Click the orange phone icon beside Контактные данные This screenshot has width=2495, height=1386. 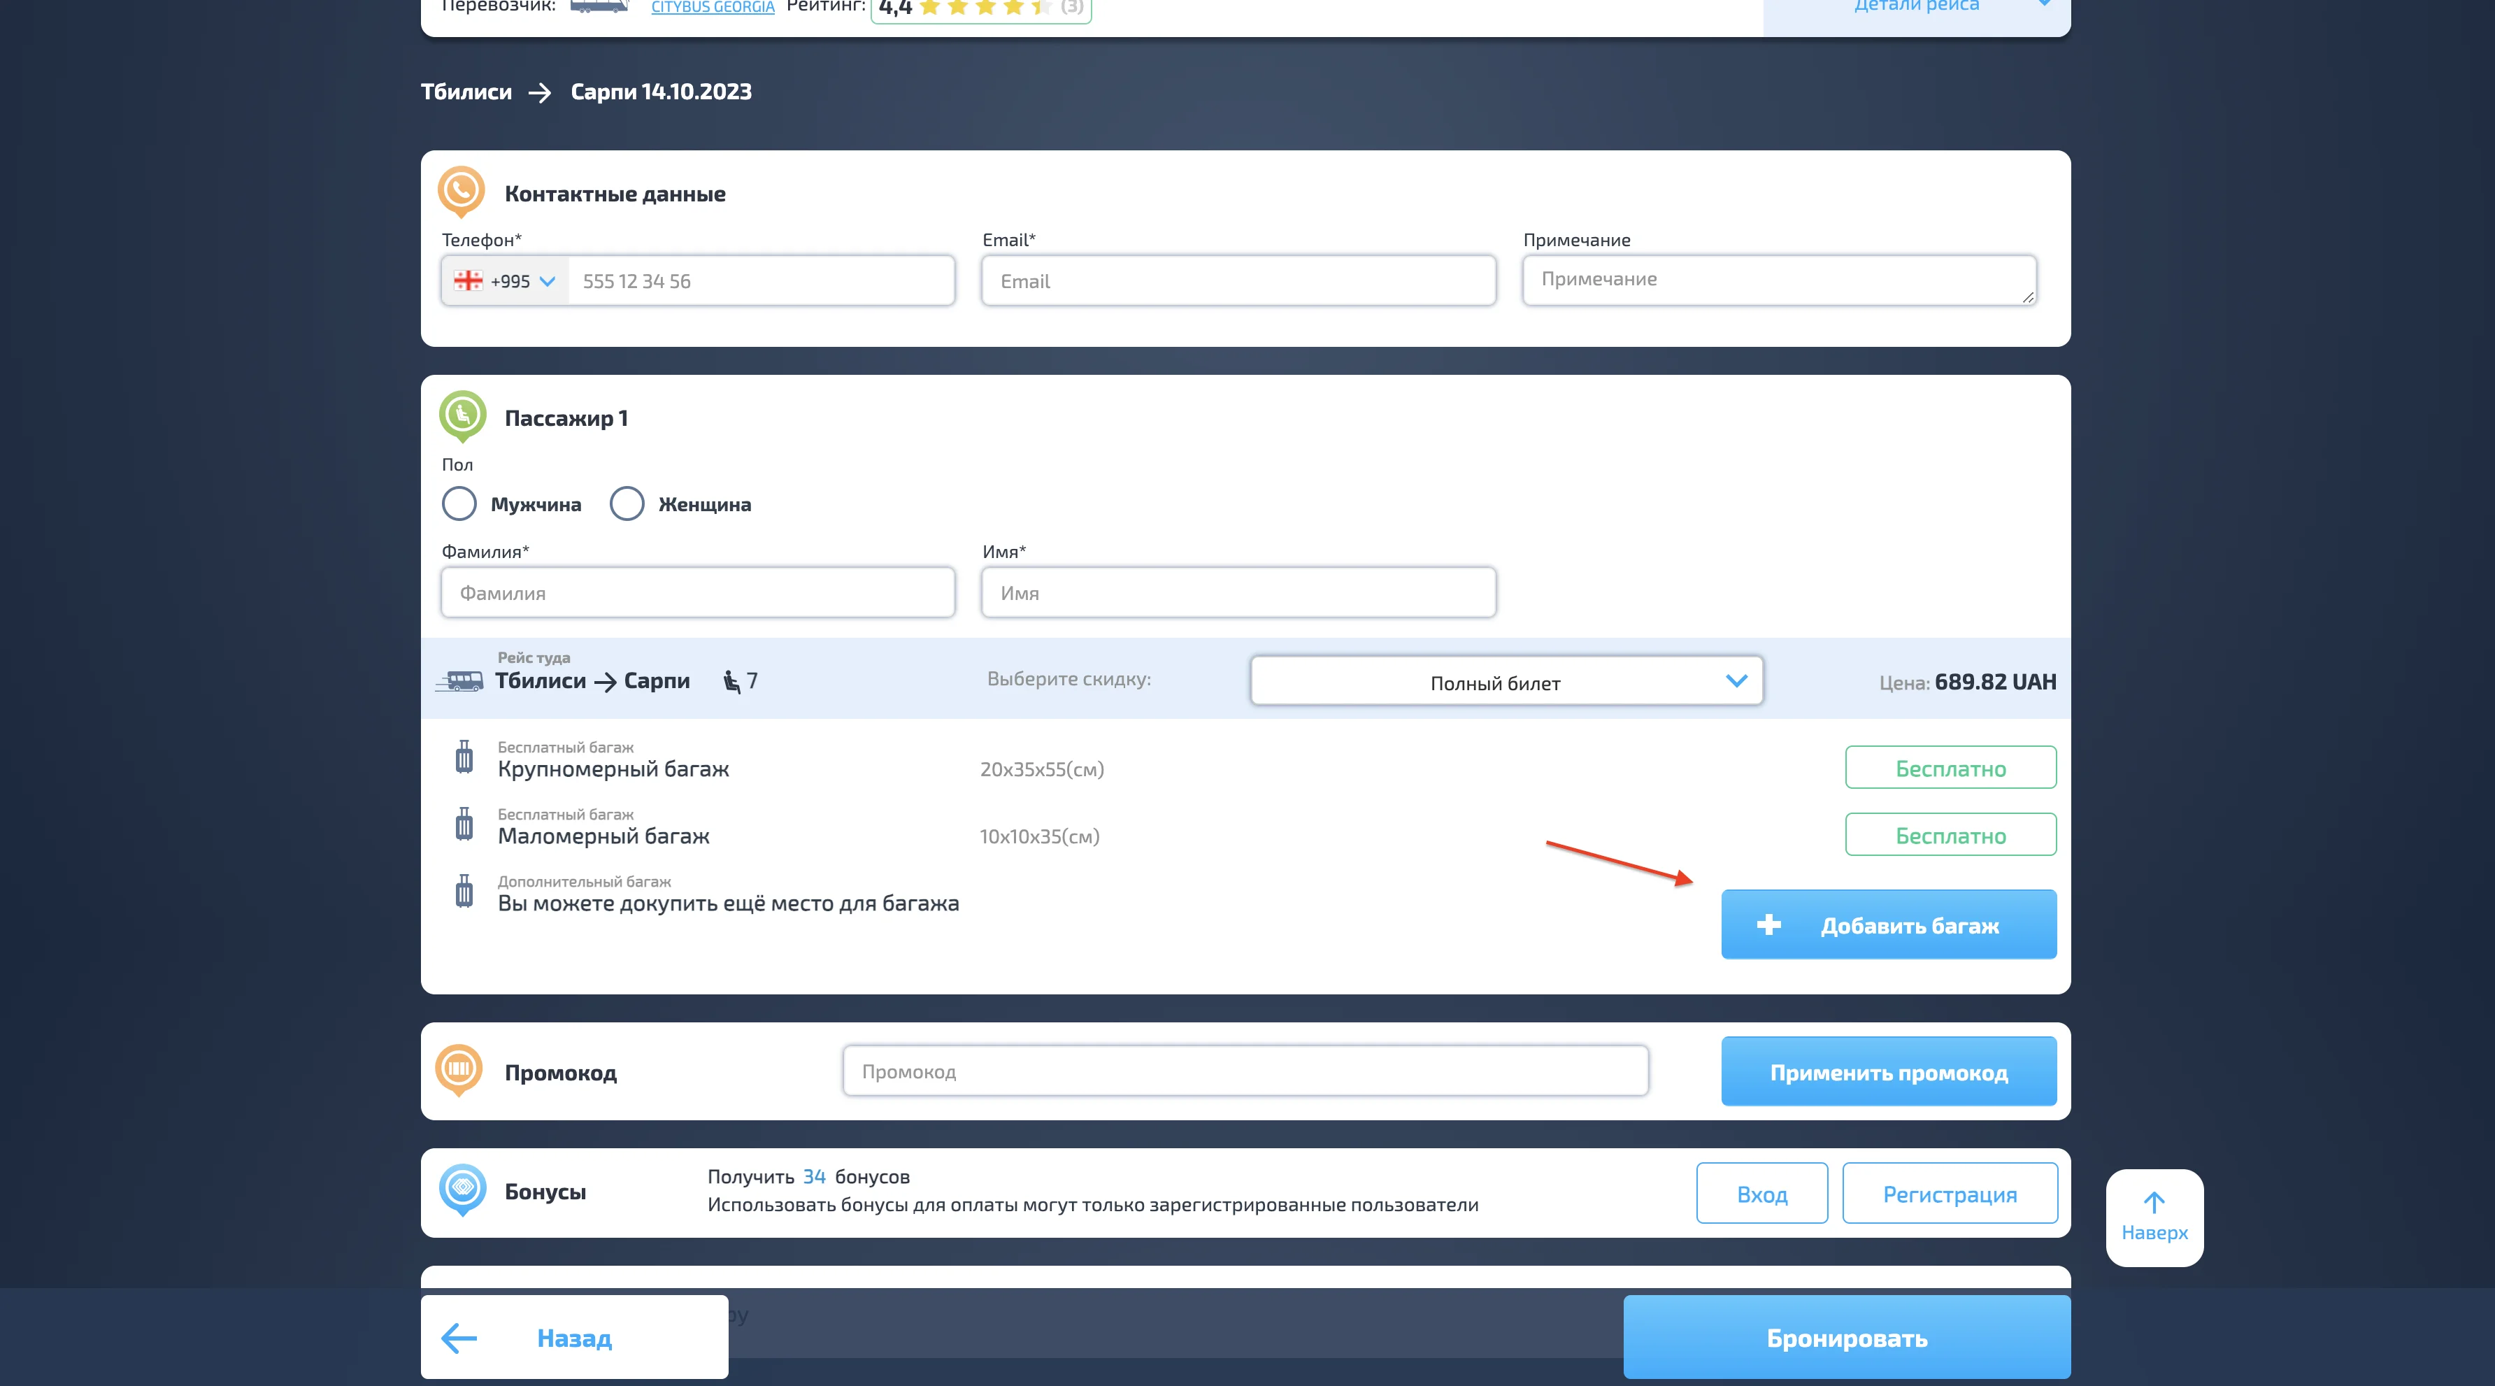[461, 191]
